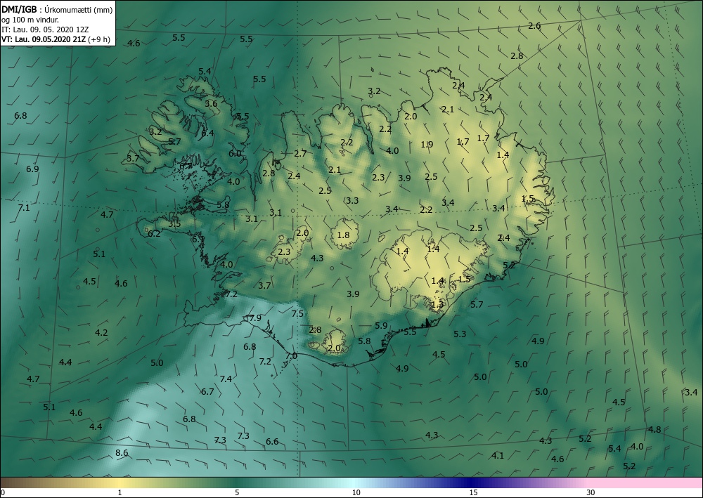Click the 3.6 value in the Westfjords
Viewport: 703px width, 498px height.
(211, 103)
